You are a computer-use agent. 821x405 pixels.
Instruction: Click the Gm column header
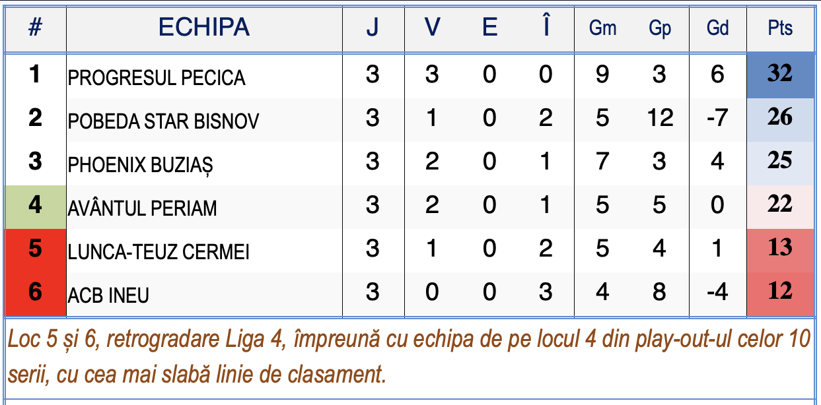tap(602, 28)
